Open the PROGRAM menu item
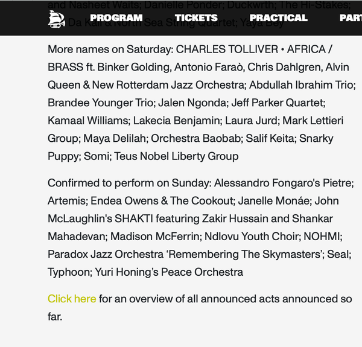This screenshot has width=362, height=347. pyautogui.click(x=116, y=18)
